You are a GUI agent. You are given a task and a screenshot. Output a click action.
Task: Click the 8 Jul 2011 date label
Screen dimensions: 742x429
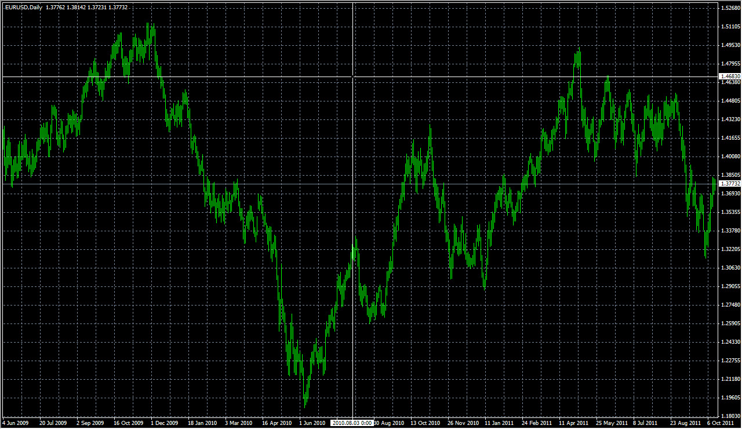tap(646, 423)
